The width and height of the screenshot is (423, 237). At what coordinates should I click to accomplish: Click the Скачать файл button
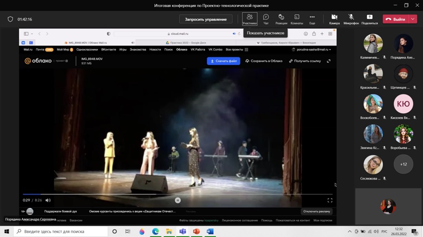223,61
